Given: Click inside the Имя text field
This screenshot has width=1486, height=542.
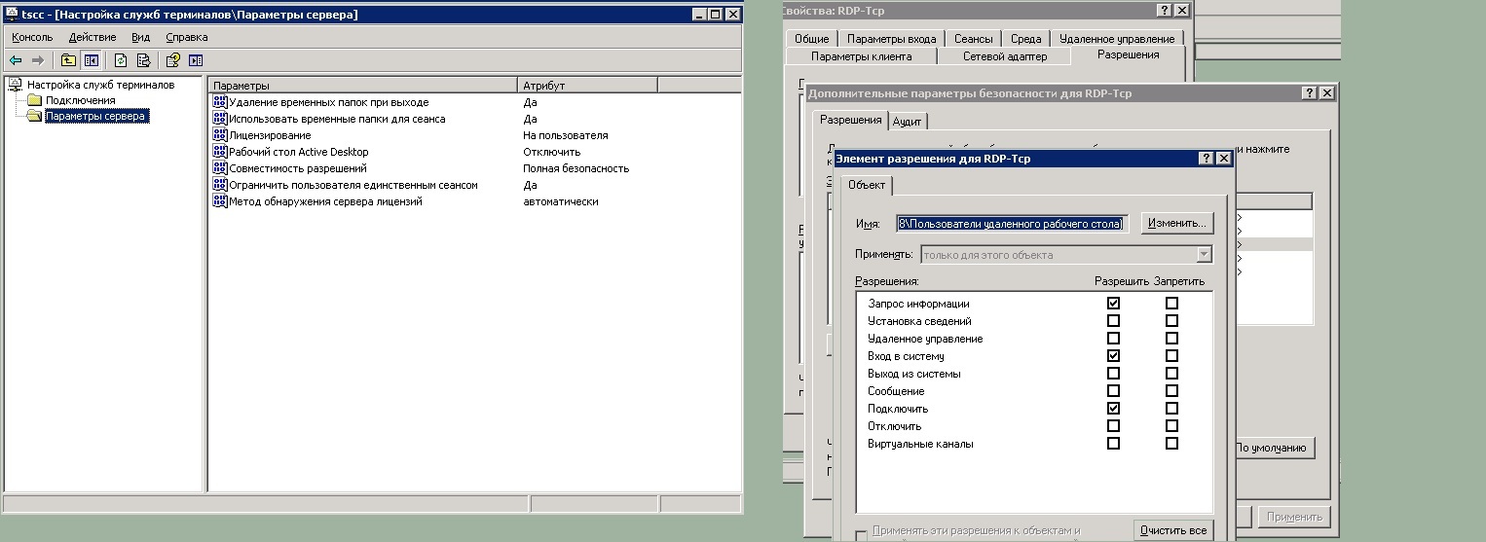Looking at the screenshot, I should coord(1012,224).
